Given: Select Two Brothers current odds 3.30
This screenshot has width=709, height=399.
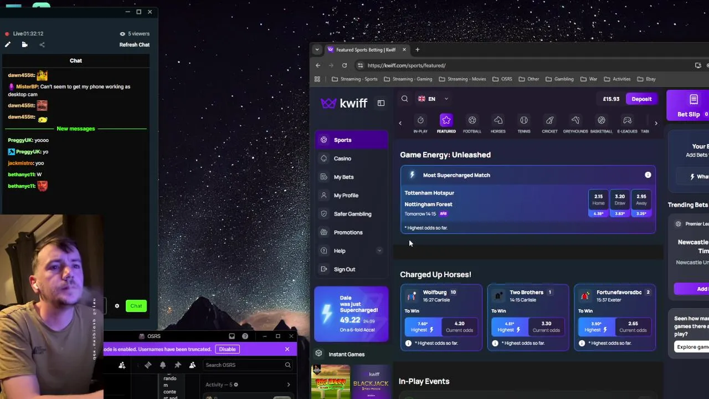Looking at the screenshot, I should (546, 326).
